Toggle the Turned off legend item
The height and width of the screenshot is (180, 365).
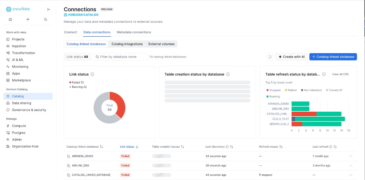pos(334,90)
